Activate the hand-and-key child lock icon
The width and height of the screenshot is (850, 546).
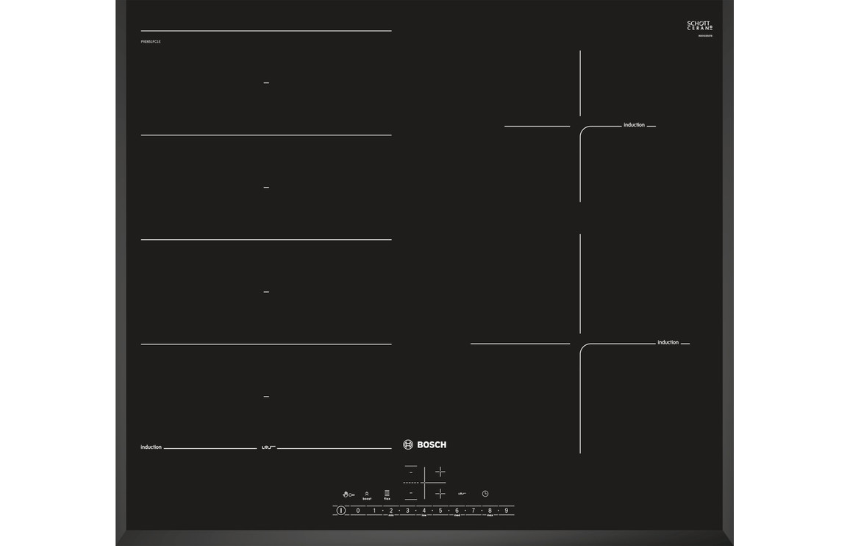click(349, 494)
